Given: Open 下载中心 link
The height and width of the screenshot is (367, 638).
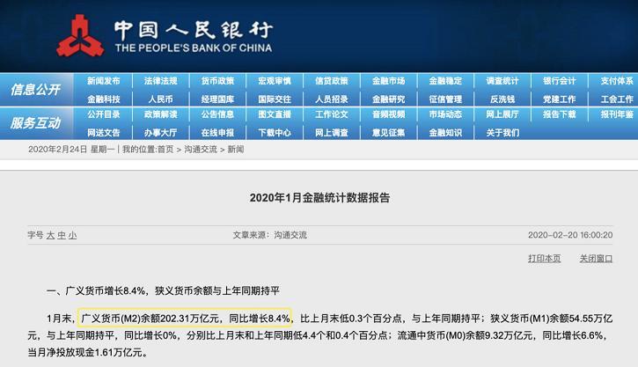Looking at the screenshot, I should click(275, 133).
